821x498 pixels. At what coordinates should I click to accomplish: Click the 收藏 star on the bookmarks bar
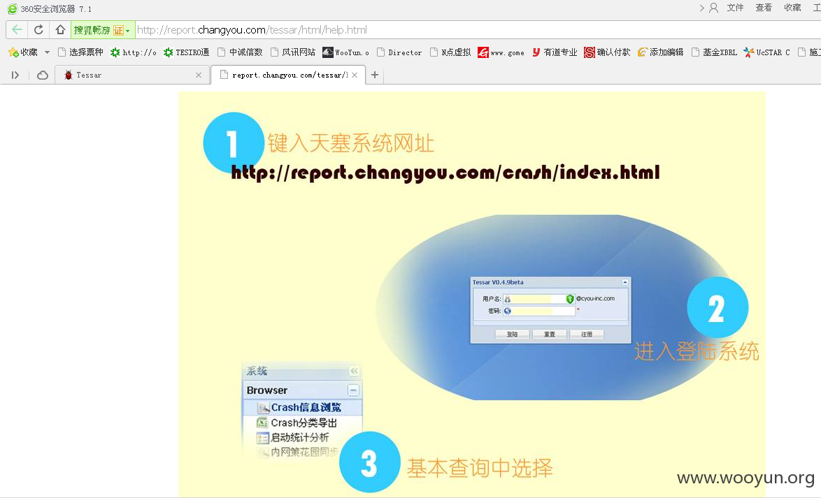point(23,52)
